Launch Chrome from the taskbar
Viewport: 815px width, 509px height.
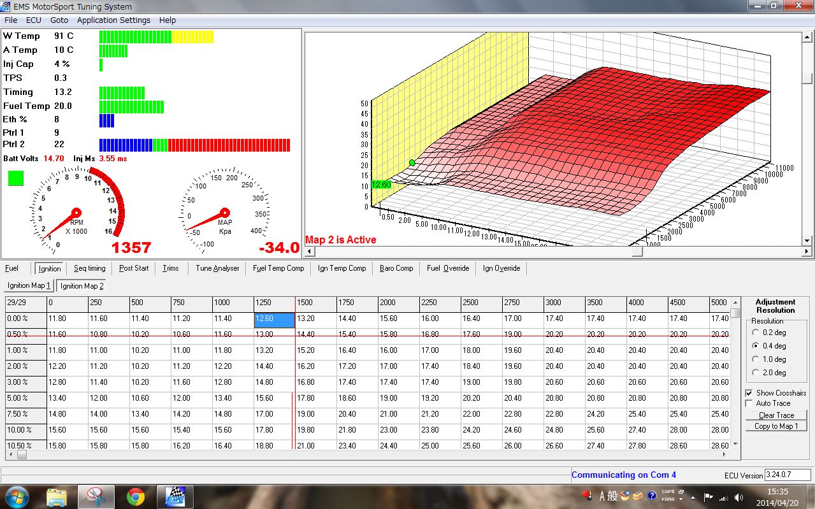click(x=135, y=496)
